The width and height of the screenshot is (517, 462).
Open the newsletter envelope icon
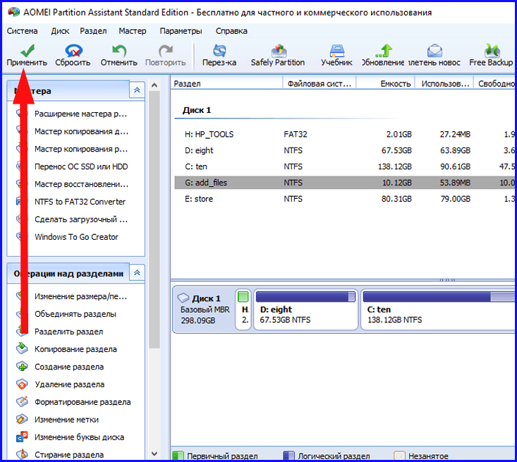[x=434, y=51]
